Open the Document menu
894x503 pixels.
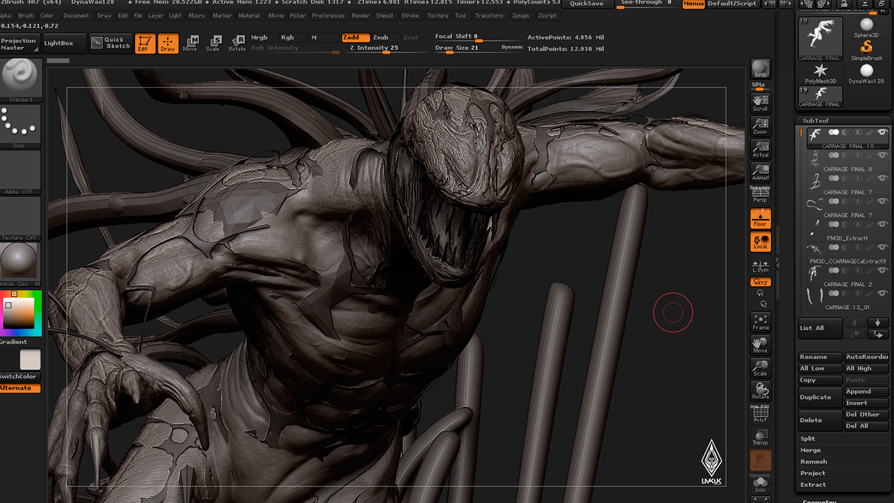click(x=76, y=16)
